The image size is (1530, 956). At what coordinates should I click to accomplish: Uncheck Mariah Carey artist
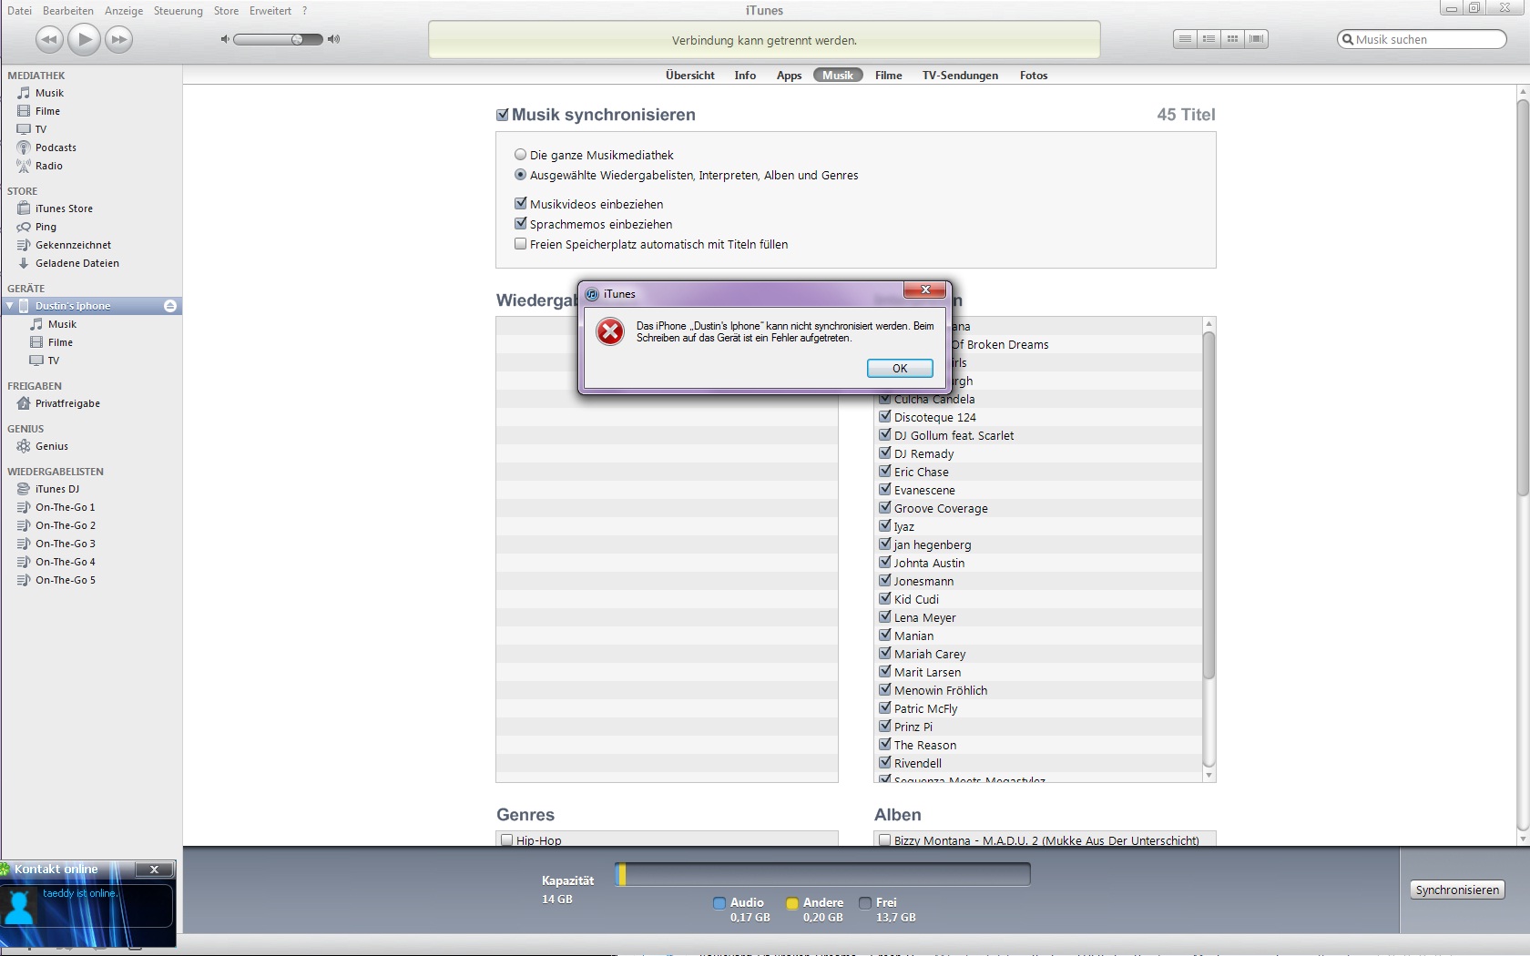tap(884, 654)
